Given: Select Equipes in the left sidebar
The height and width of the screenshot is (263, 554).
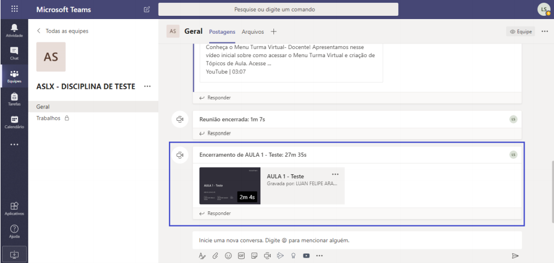Looking at the screenshot, I should click(14, 76).
